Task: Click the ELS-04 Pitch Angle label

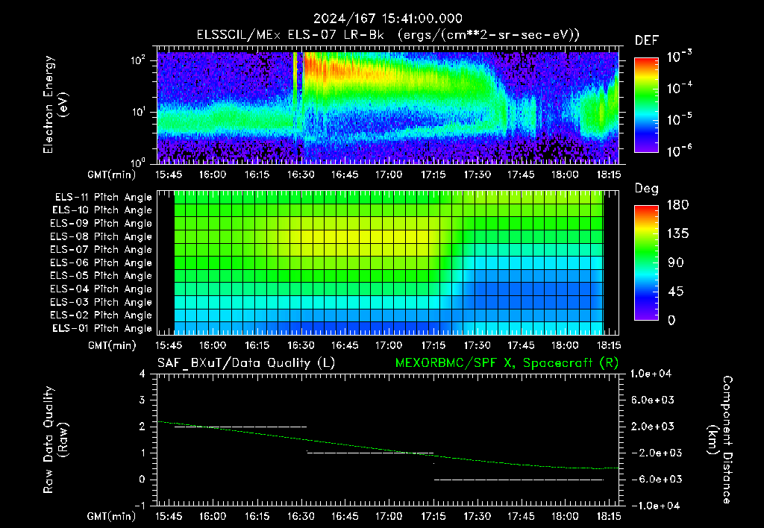Action: pos(101,289)
